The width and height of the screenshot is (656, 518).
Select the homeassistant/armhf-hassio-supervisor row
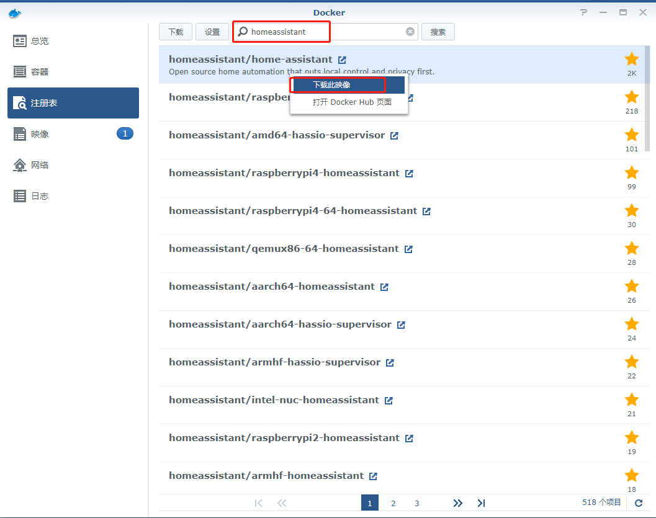[402, 367]
